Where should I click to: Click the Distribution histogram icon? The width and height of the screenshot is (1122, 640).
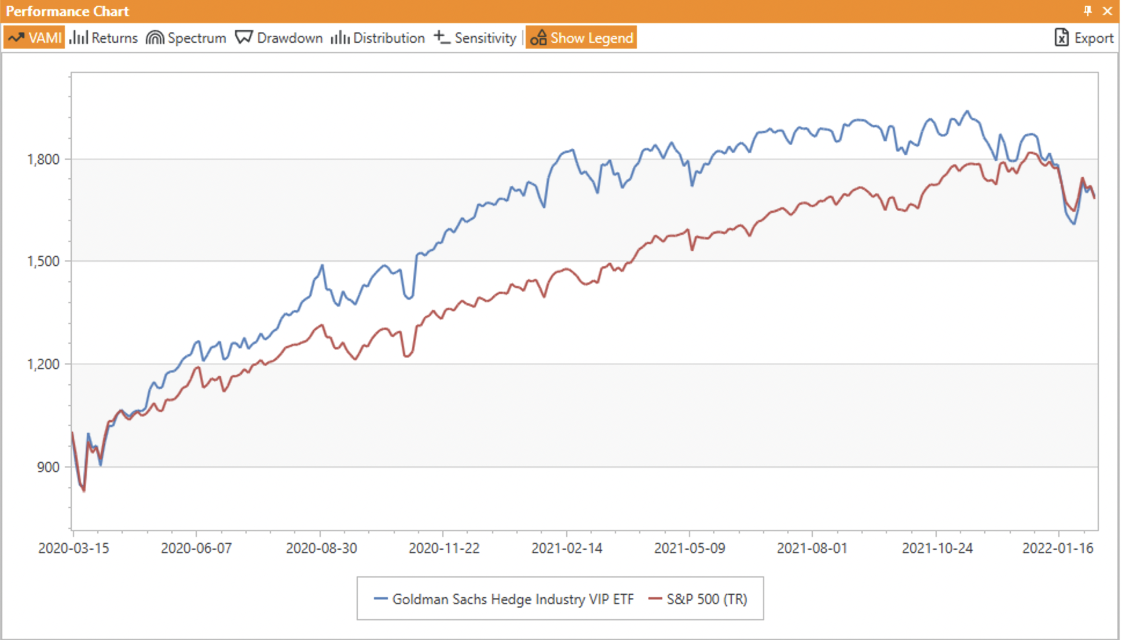click(340, 38)
